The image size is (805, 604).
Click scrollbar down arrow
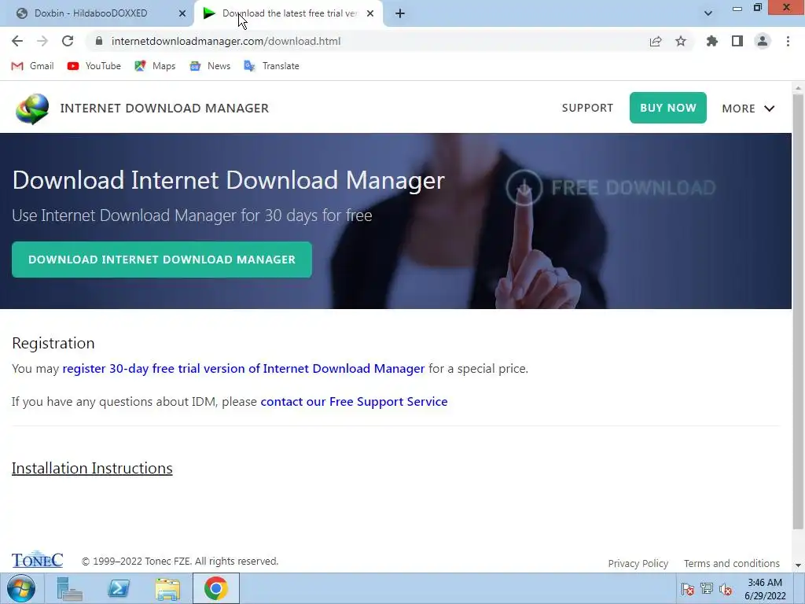[x=798, y=565]
